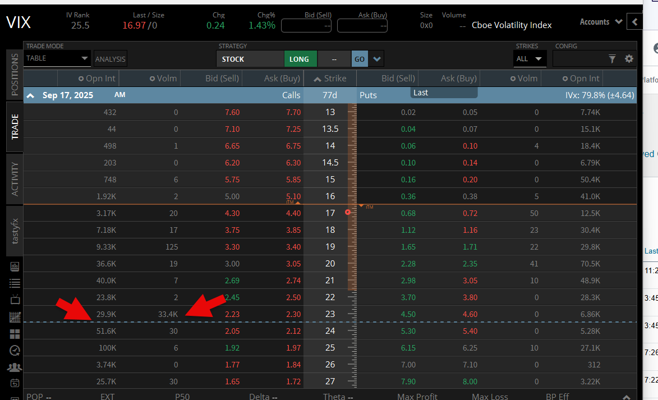Switch to the ACTIVITY side tab

15,179
